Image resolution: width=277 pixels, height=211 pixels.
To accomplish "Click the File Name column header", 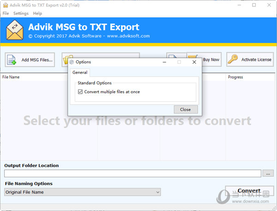I will [11, 77].
